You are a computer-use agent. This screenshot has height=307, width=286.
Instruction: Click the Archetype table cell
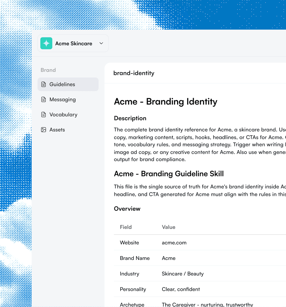[x=132, y=304]
